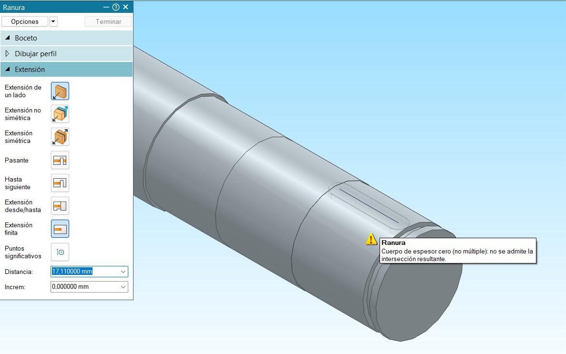Open the arrow menu beside Opciones
This screenshot has height=354, width=566.
click(x=53, y=21)
